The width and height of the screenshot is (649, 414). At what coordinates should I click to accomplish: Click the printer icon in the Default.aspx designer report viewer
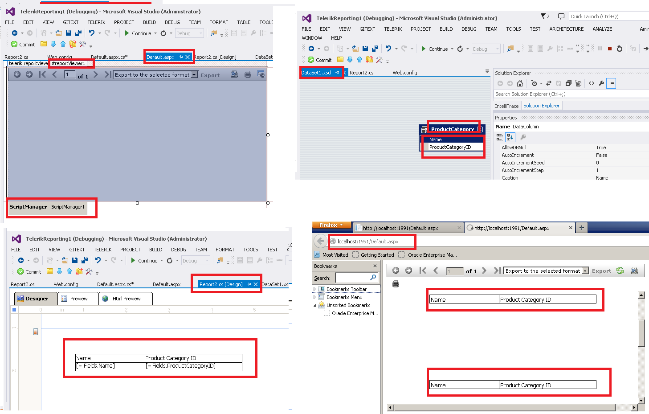[248, 74]
